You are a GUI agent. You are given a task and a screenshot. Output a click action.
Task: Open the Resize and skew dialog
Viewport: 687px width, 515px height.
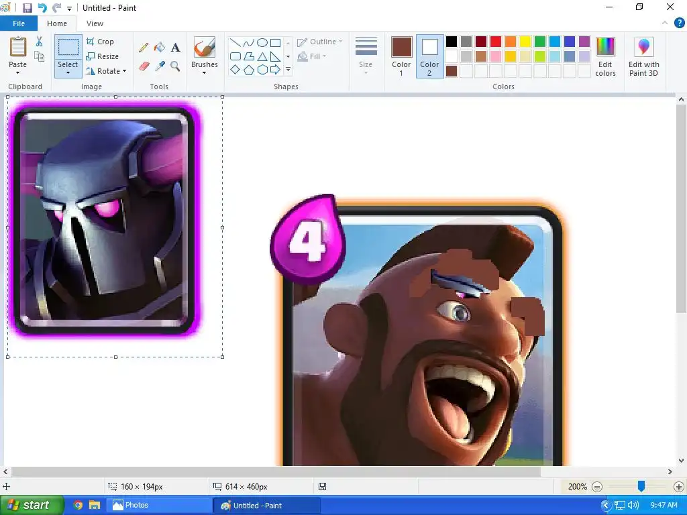click(103, 56)
